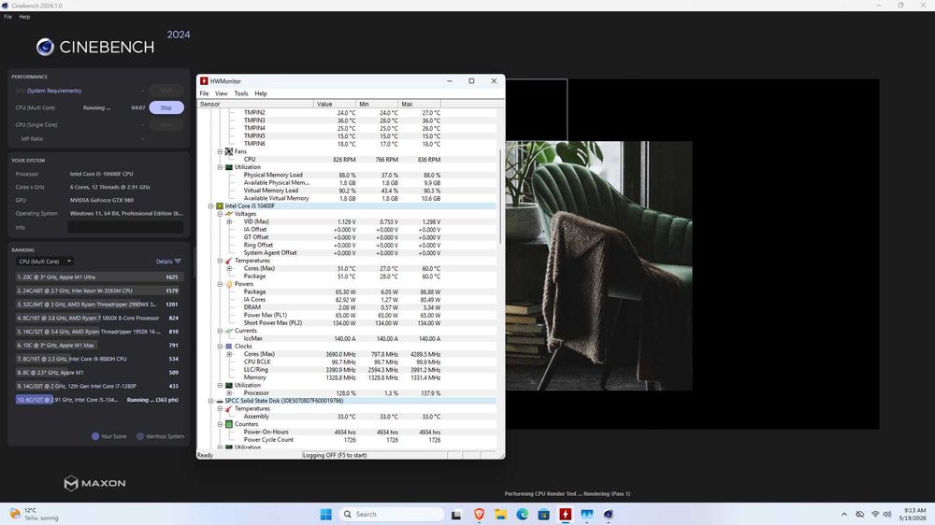Click the Min column header in HWMonitor
This screenshot has height=525, width=935.
[377, 105]
